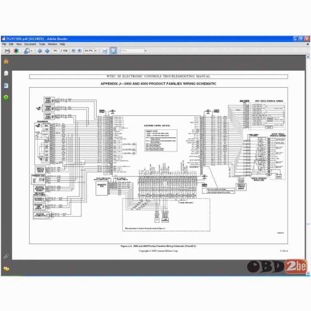
Task: Click the scrolling pages fit width icon
Action: click(x=105, y=51)
